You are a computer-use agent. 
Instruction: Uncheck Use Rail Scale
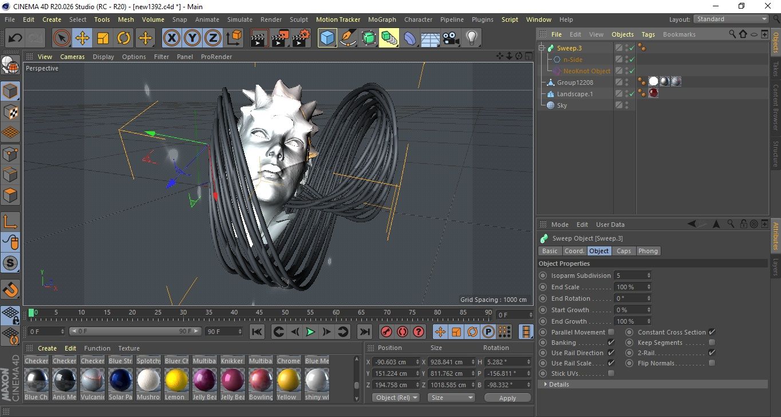click(611, 363)
